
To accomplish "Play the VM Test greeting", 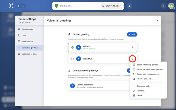I will pyautogui.click(x=79, y=47).
